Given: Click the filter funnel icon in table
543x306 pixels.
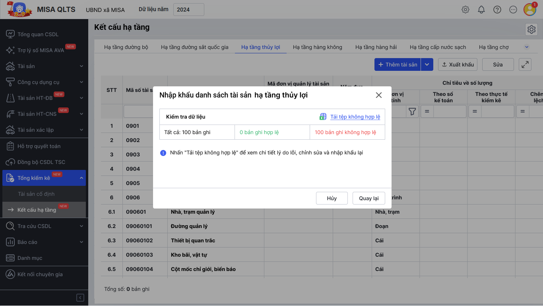Looking at the screenshot, I should (412, 112).
